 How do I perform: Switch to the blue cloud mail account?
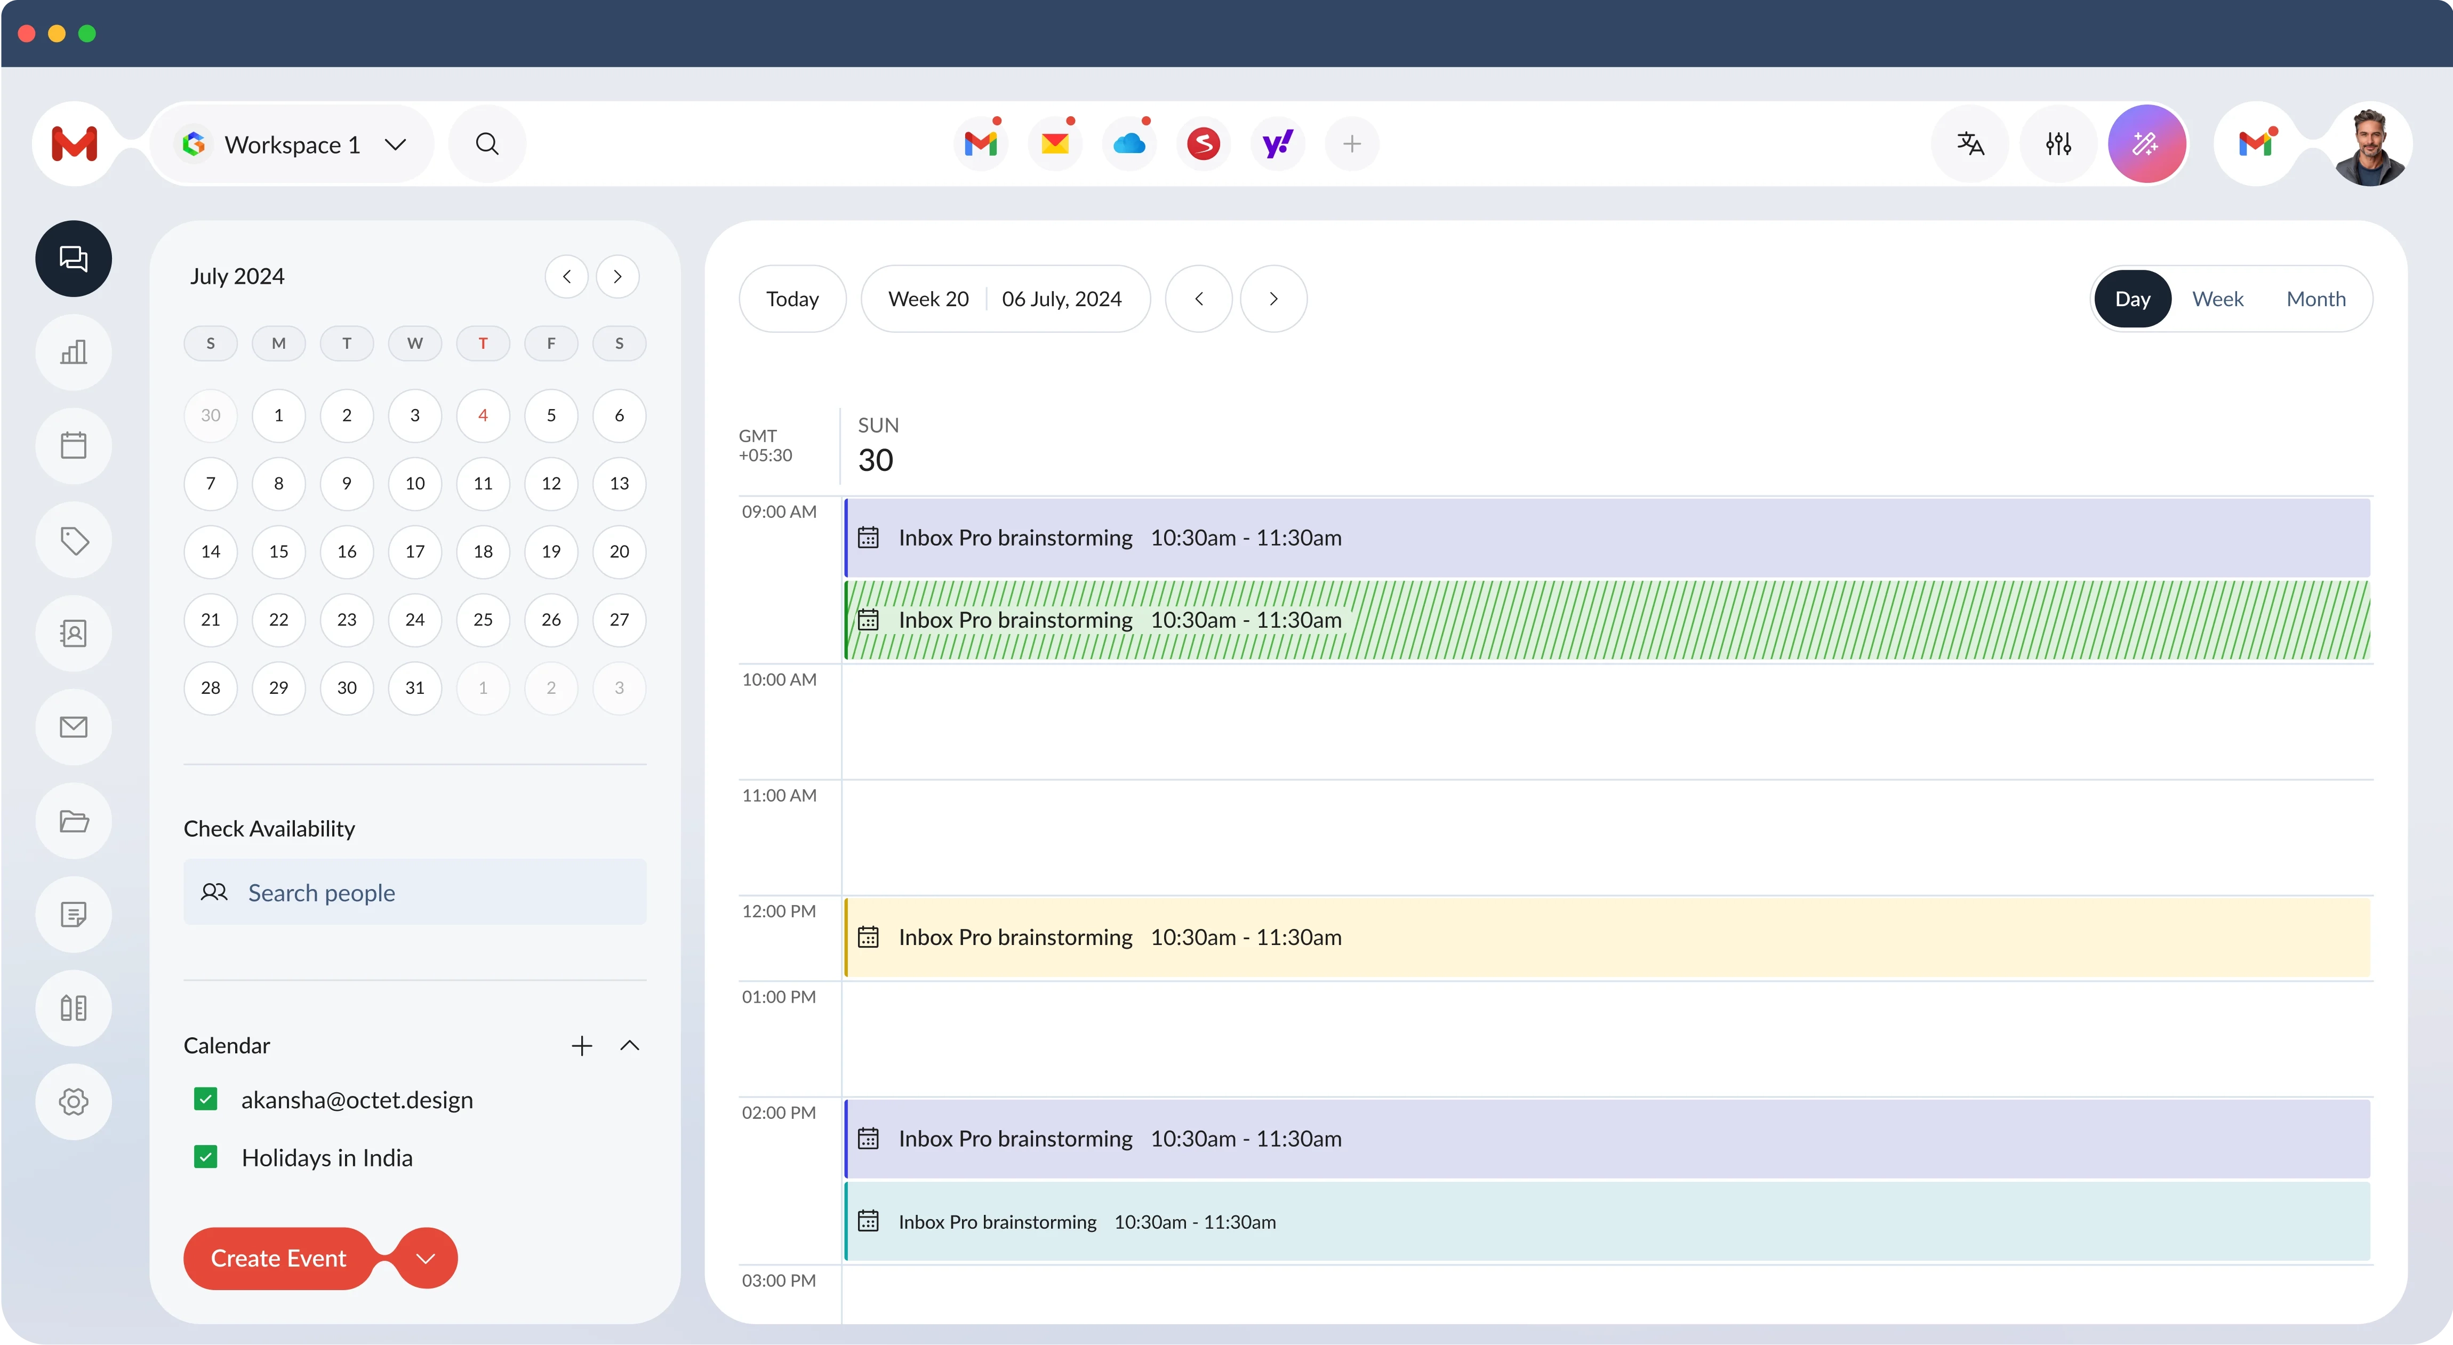pyautogui.click(x=1129, y=144)
